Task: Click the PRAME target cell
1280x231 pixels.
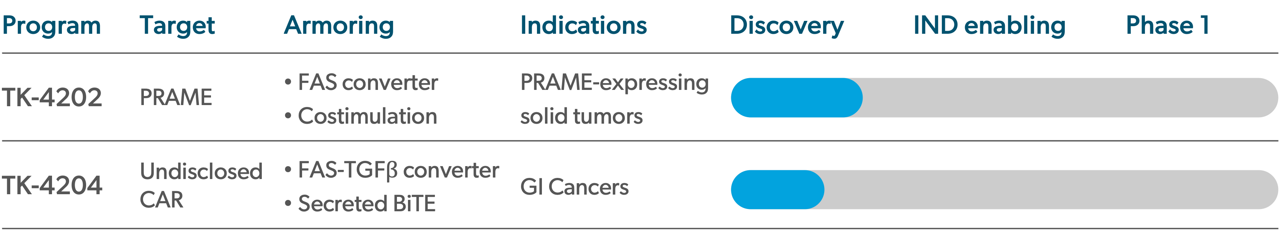Action: [176, 97]
